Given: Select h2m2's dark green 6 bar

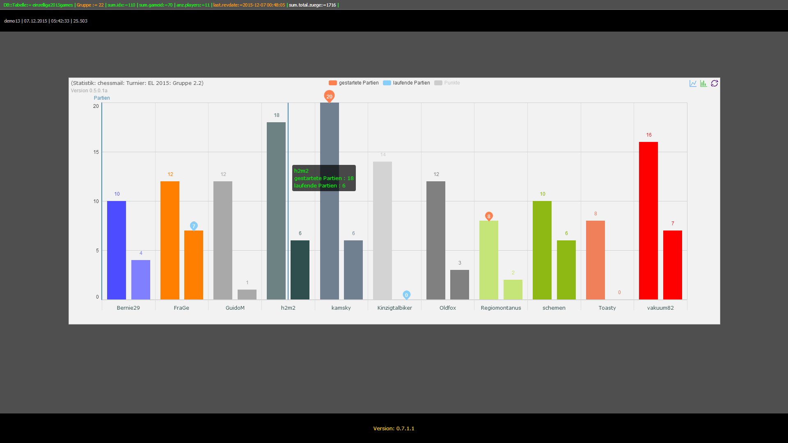Looking at the screenshot, I should [x=300, y=270].
